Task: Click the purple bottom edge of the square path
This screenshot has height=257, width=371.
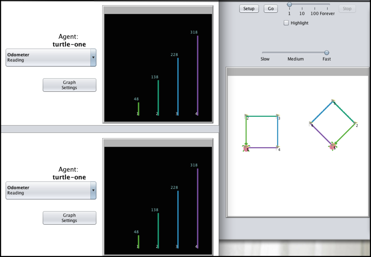Action: [263, 148]
